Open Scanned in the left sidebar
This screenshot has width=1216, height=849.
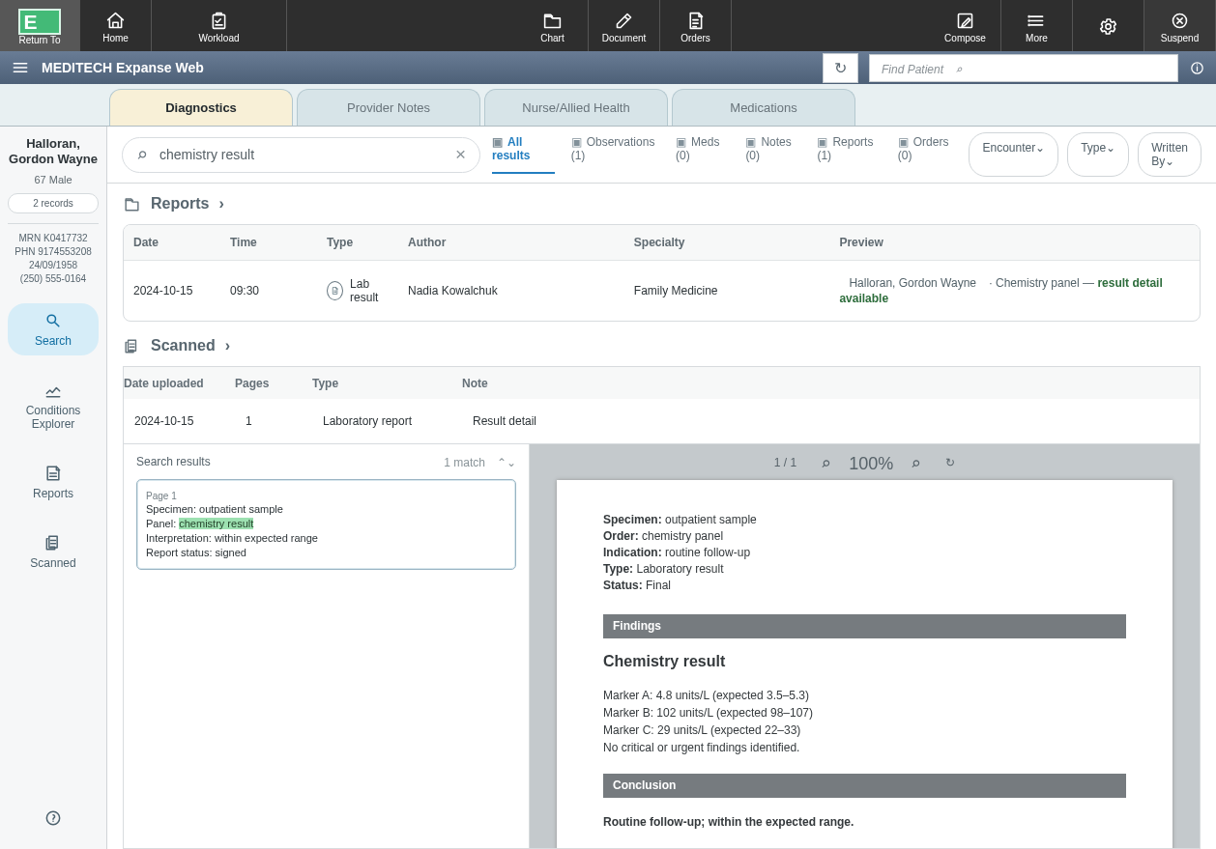pyautogui.click(x=53, y=552)
